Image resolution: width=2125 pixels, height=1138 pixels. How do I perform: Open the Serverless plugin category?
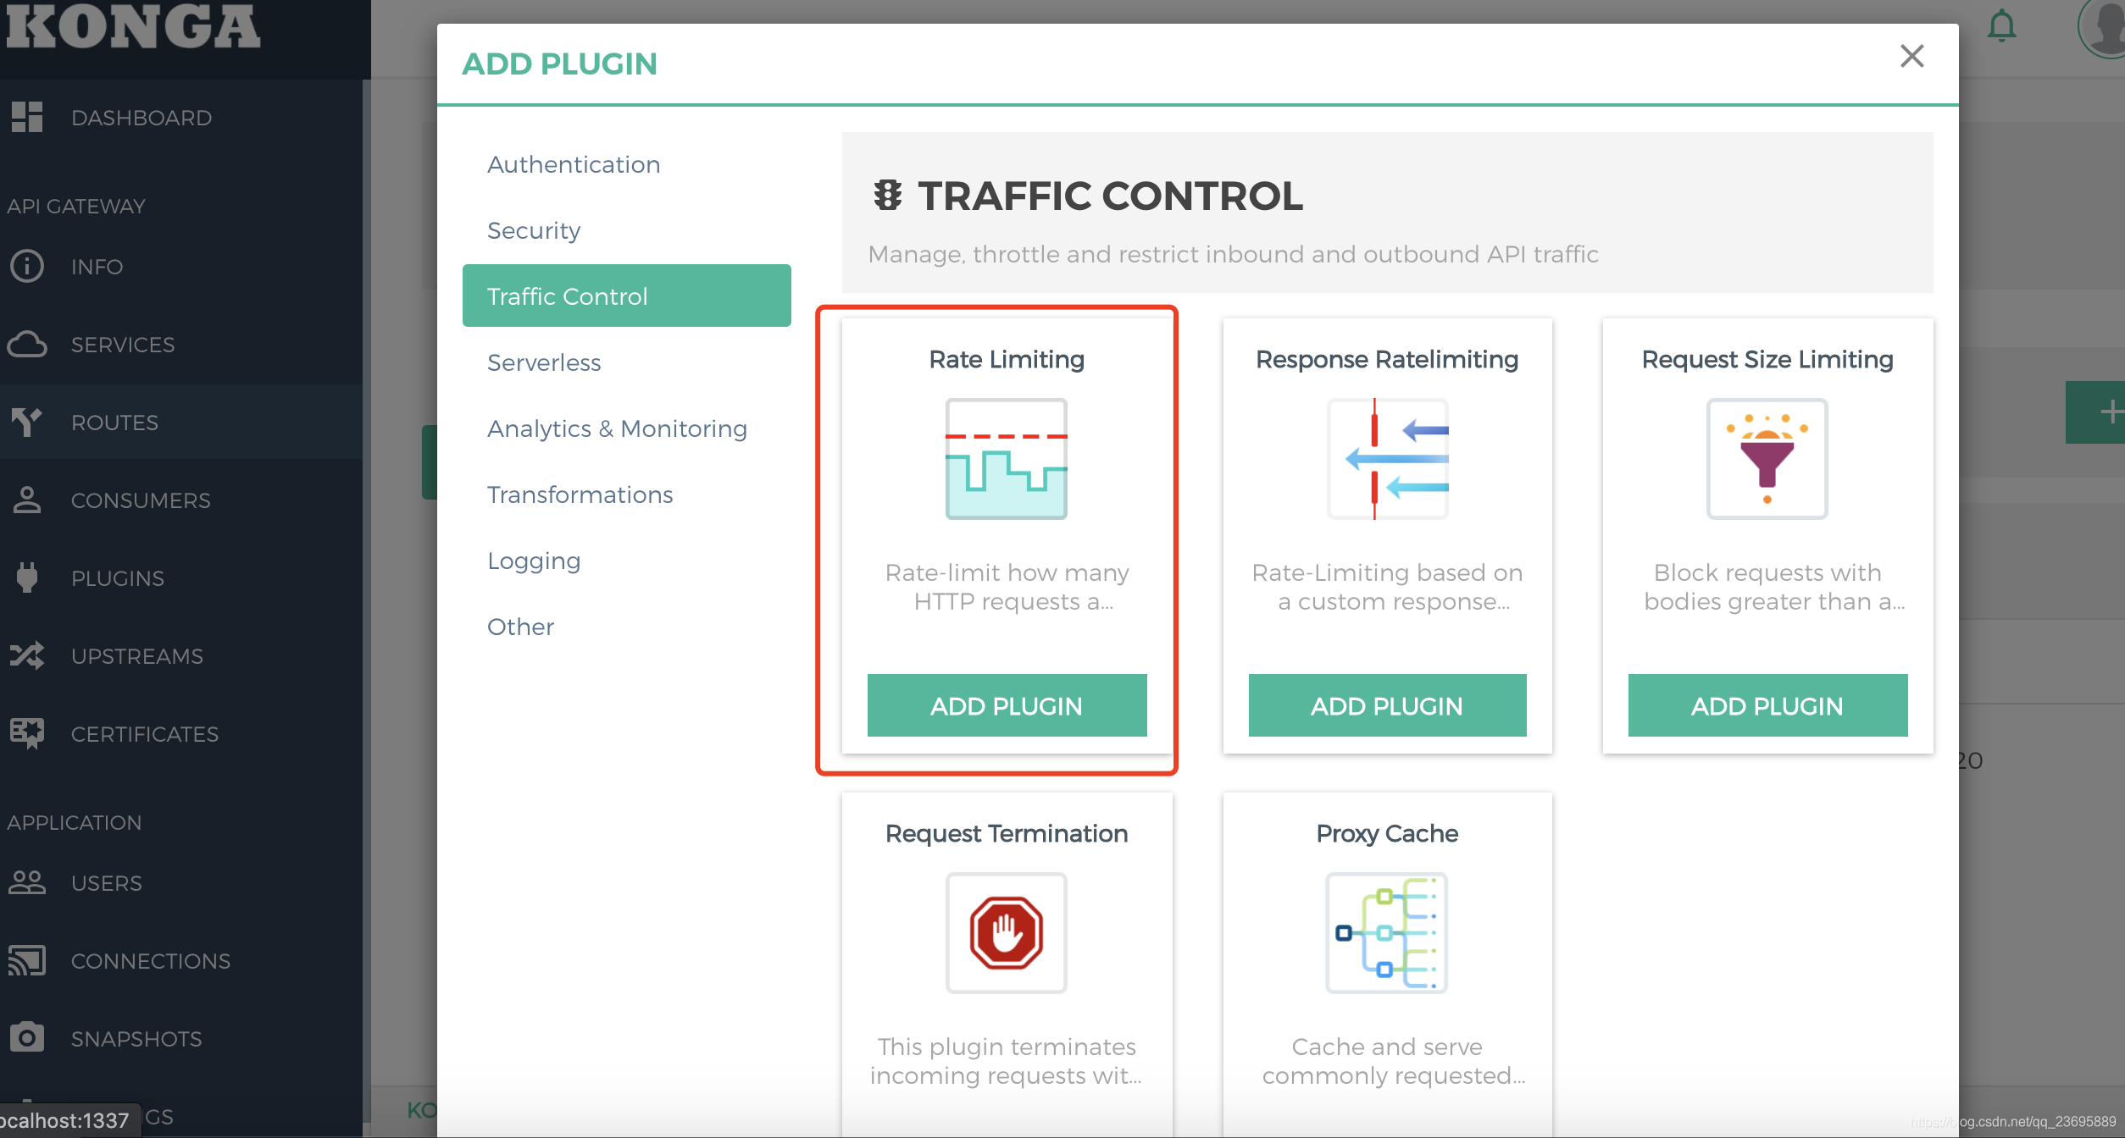point(544,362)
